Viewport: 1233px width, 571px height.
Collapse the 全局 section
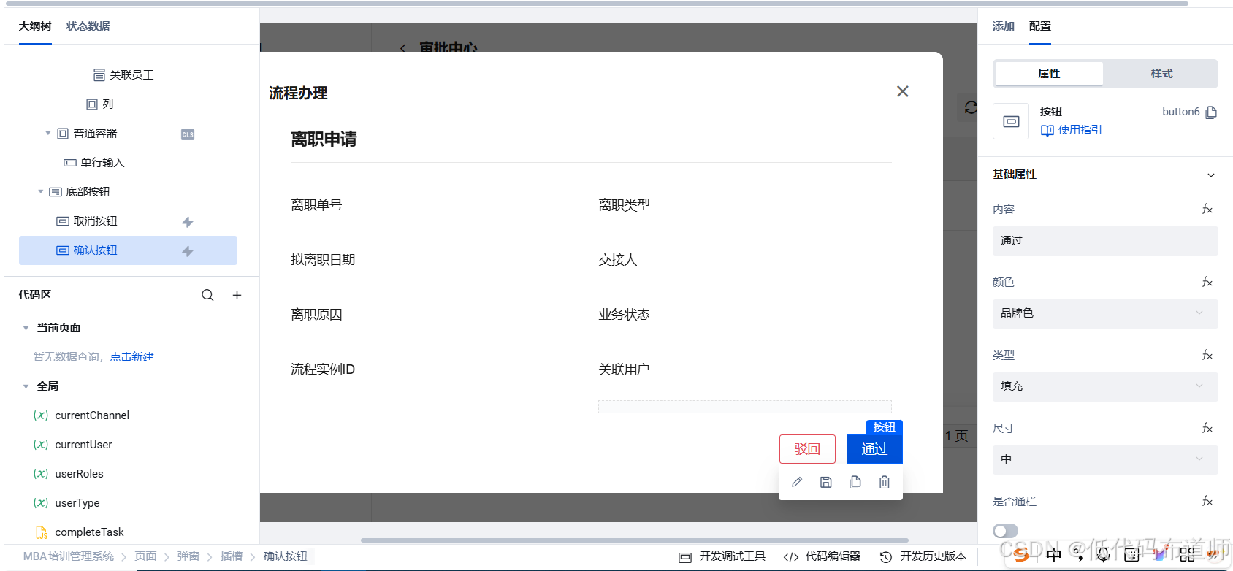point(26,386)
